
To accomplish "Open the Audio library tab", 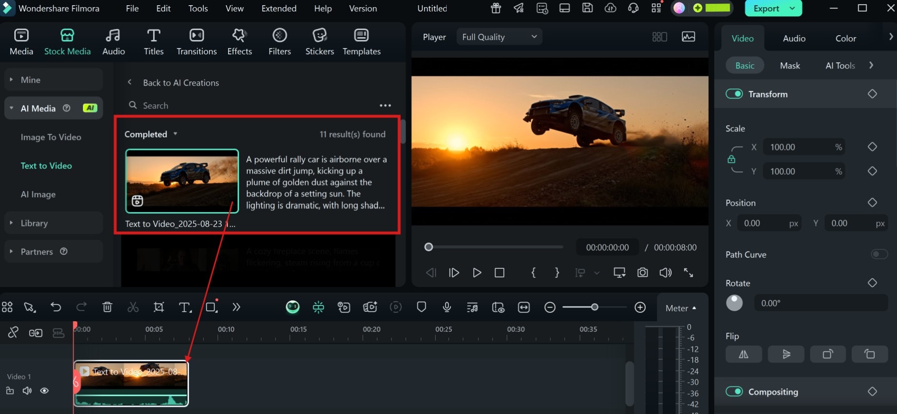I will (x=114, y=42).
